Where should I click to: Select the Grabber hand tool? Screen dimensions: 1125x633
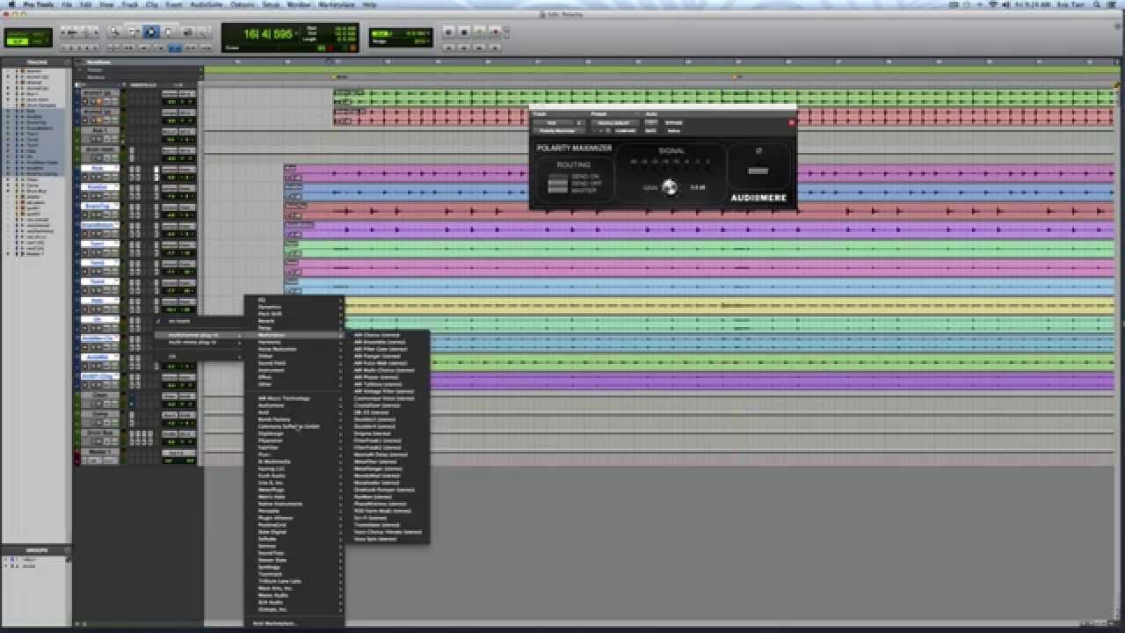pyautogui.click(x=168, y=33)
